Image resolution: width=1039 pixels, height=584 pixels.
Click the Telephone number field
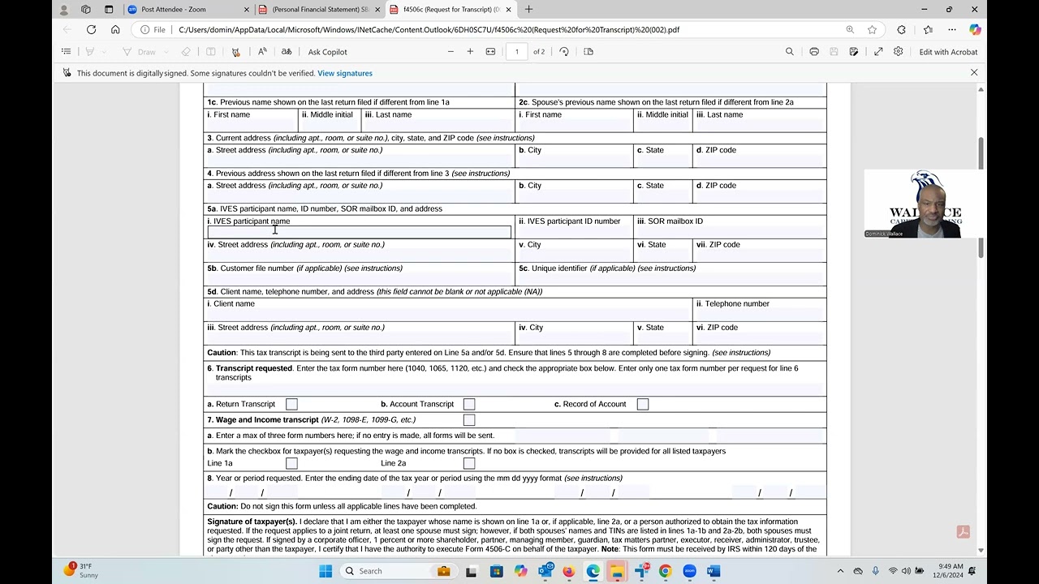click(760, 315)
